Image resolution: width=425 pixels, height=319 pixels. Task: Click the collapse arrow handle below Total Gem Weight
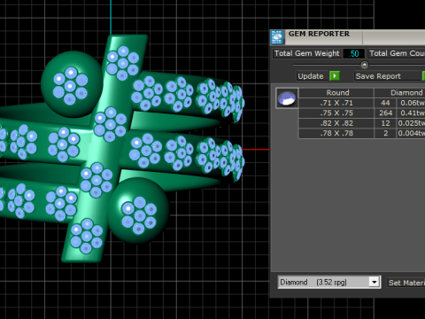coord(365,65)
